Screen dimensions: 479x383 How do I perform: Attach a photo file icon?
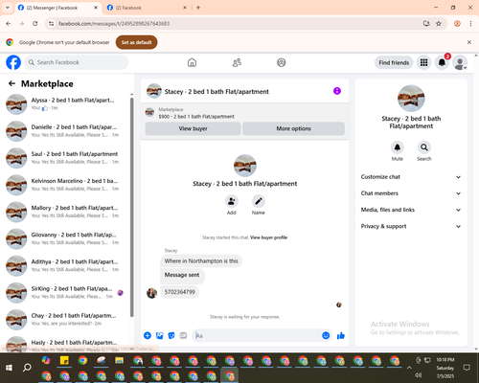pyautogui.click(x=159, y=335)
